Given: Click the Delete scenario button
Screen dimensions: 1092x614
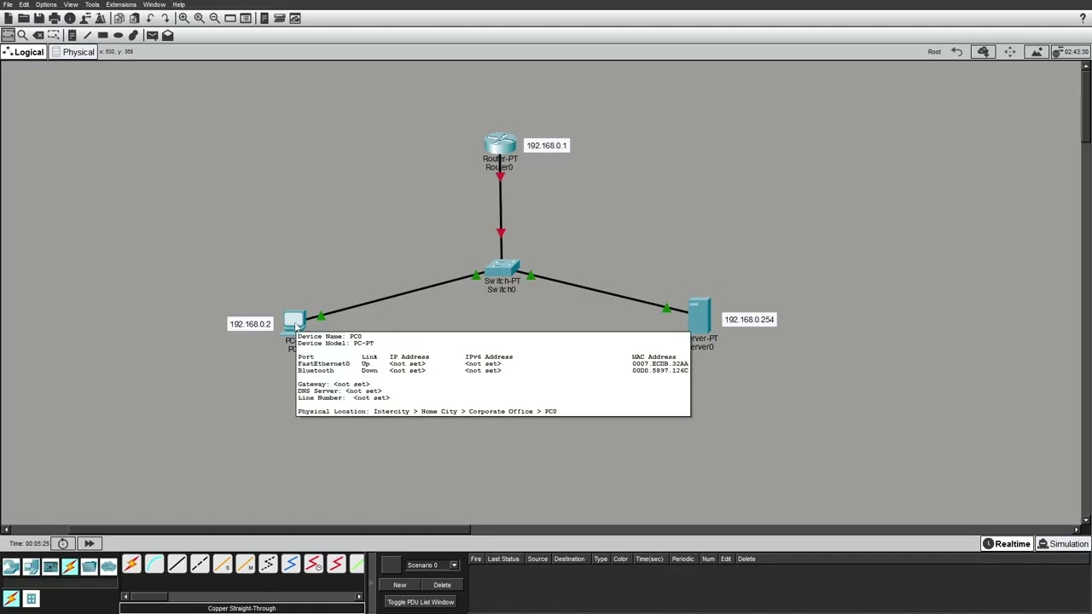Looking at the screenshot, I should (x=442, y=585).
